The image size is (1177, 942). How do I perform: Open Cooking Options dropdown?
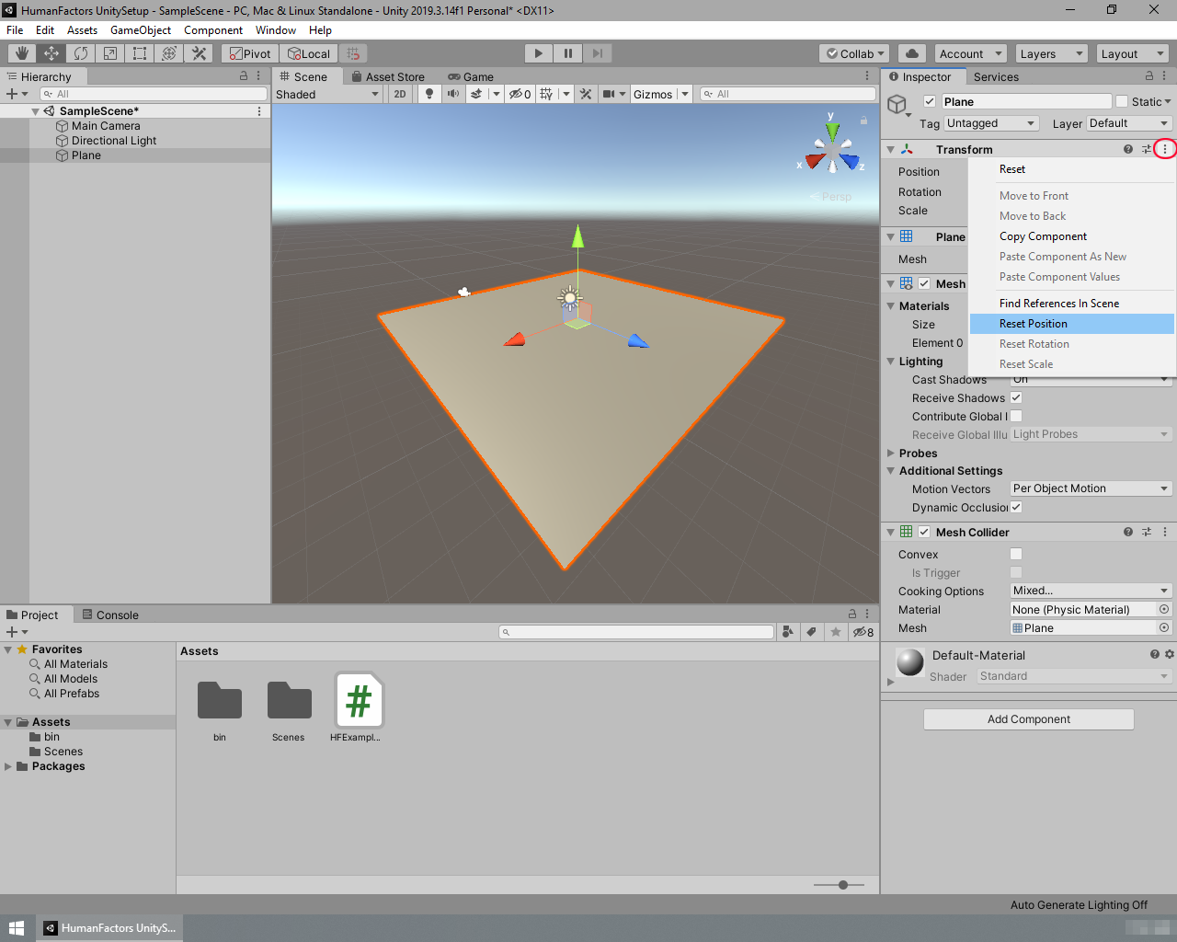(1091, 591)
